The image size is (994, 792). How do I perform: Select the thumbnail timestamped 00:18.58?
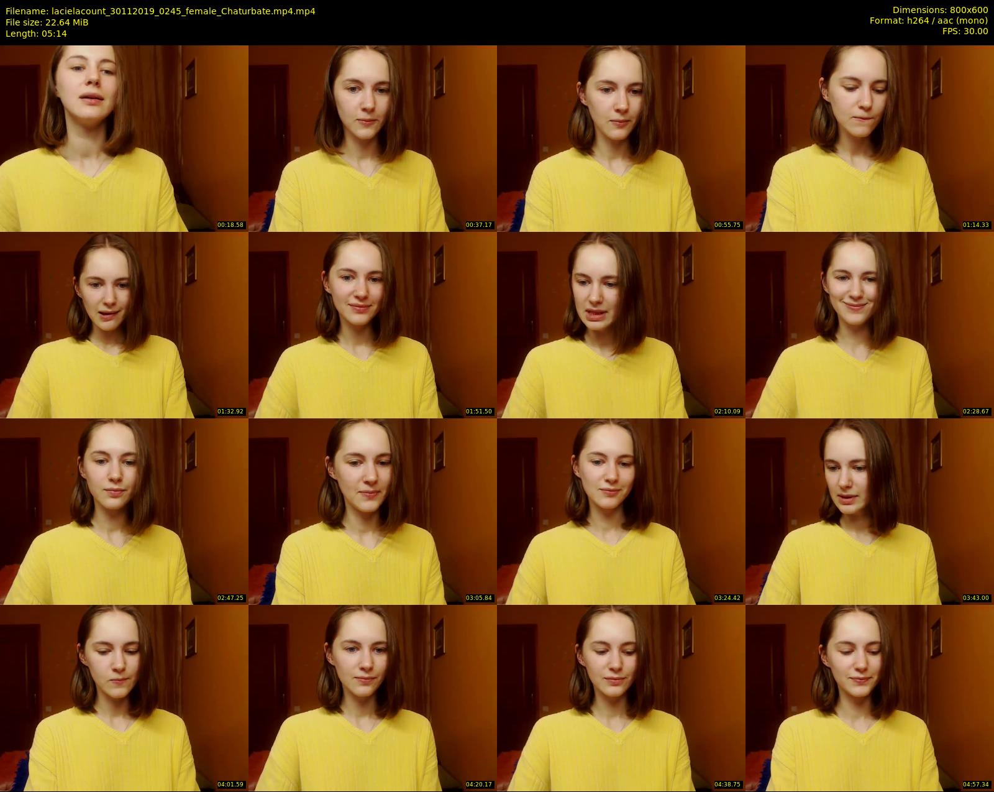tap(124, 139)
